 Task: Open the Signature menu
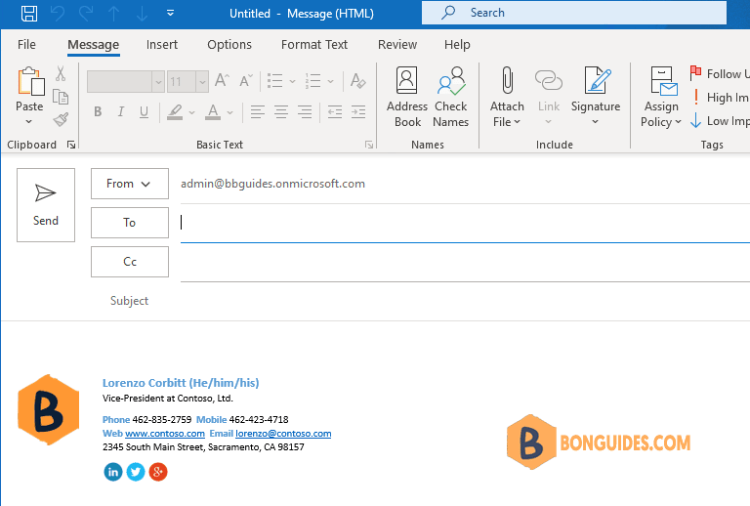pos(596,98)
